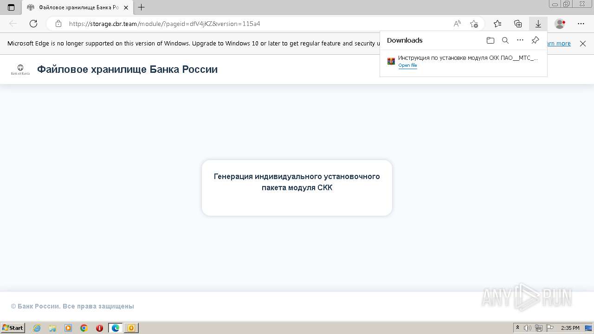Screen dimensions: 594x334
Task: Switch to Microsoft Edge taskbar window
Action: tap(116, 328)
